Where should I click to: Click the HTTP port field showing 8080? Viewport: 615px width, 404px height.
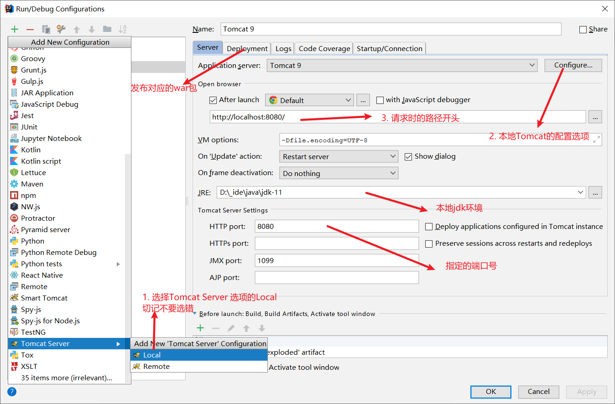[x=337, y=226]
